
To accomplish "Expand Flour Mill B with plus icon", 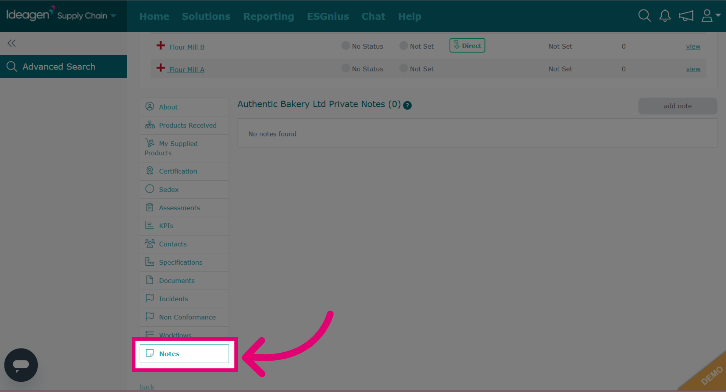I will pyautogui.click(x=161, y=45).
